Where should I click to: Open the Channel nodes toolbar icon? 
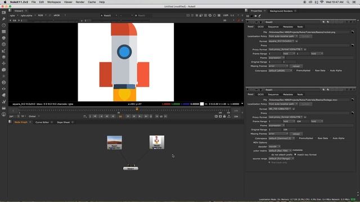tap(4, 31)
